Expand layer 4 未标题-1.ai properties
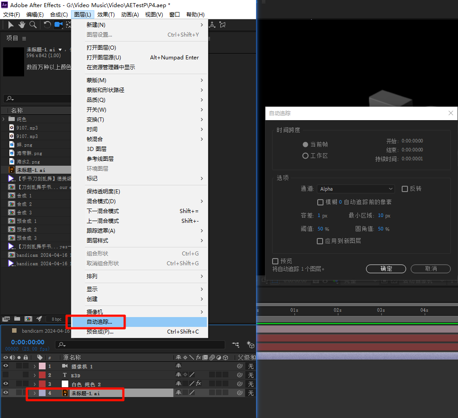Screen dimensions: 458x418 coord(34,393)
